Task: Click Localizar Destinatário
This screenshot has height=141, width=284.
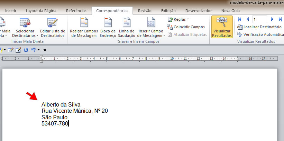Action: 259,27
